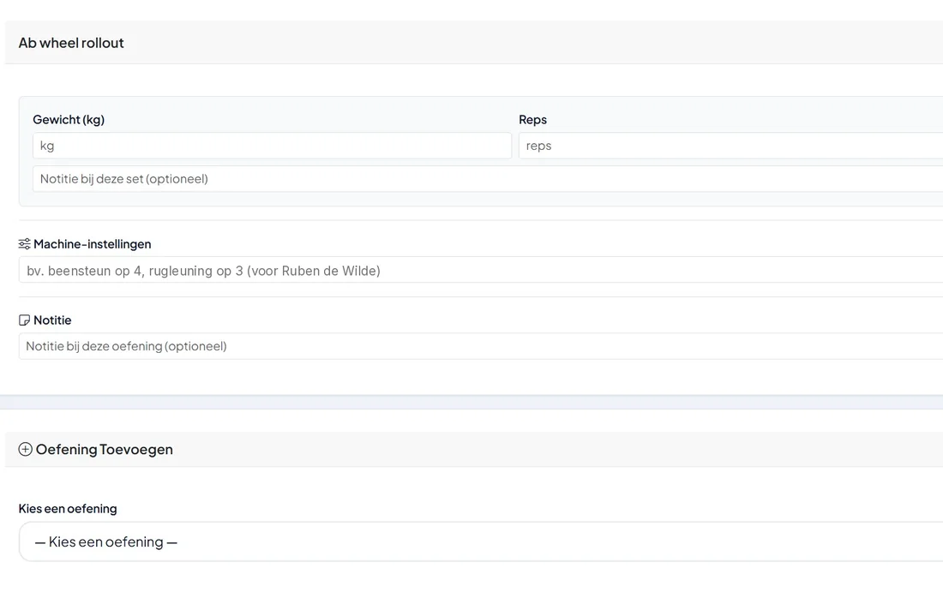Screen dimensions: 943x592
Task: Click the 'Notitie' section label text
Action: 52,320
